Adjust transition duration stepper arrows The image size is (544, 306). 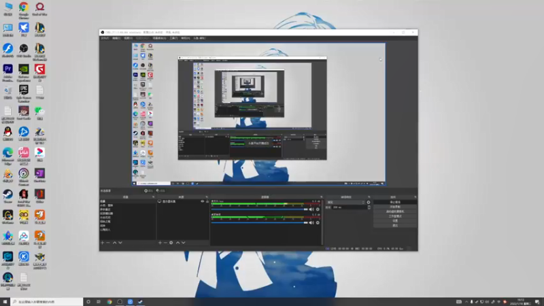click(369, 207)
